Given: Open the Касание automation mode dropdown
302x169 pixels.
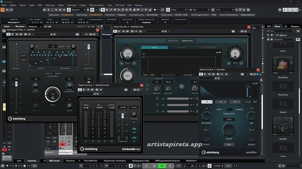Looking at the screenshot, I should tap(79, 10).
